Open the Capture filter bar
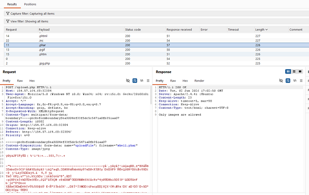The image size is (309, 195). click(156, 14)
